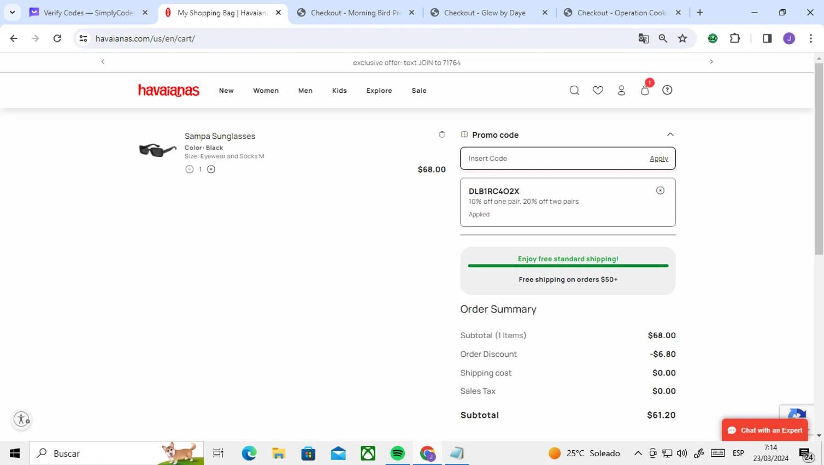Click the Buscar taskbar search box
The height and width of the screenshot is (465, 824).
(x=116, y=453)
